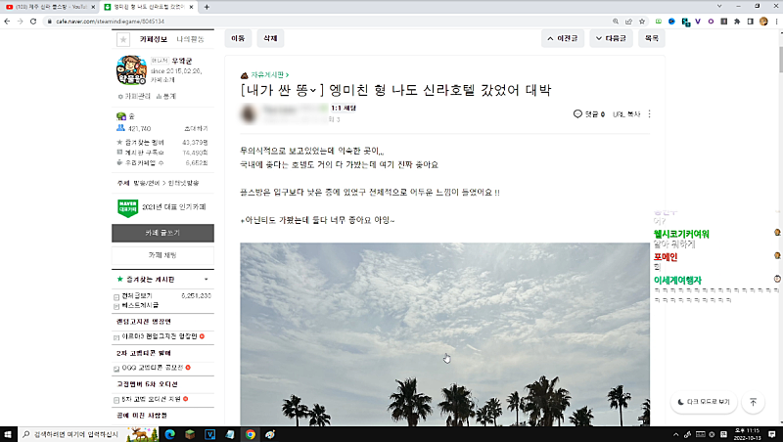Toggle 다크 모드로 보기 dark mode

click(x=704, y=402)
